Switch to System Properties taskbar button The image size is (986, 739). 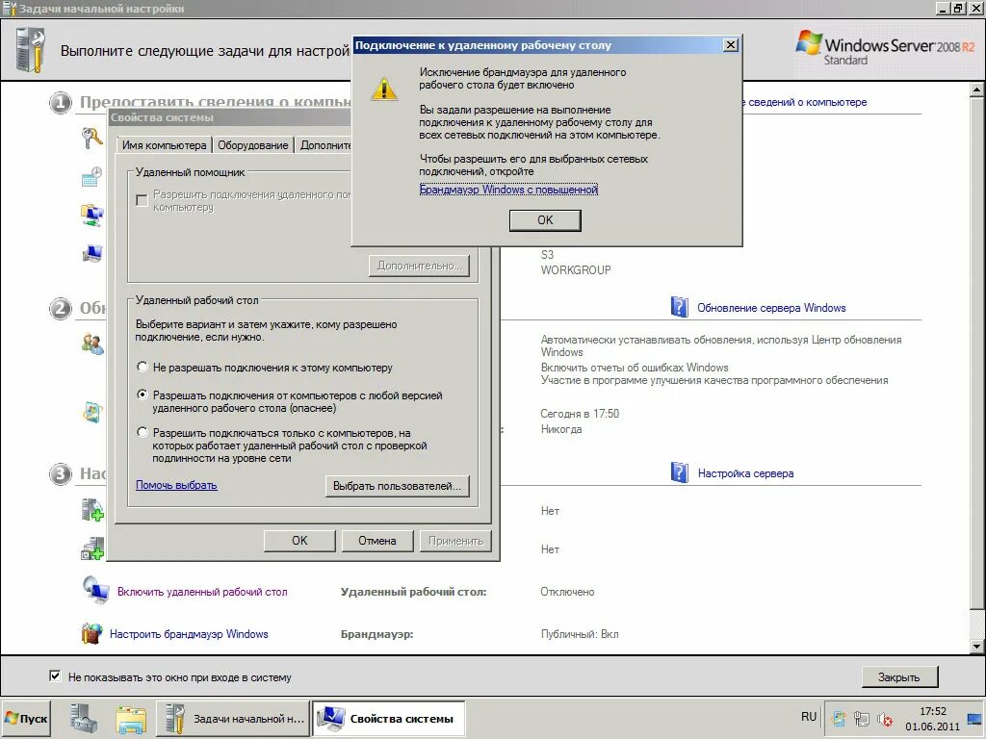pos(389,718)
